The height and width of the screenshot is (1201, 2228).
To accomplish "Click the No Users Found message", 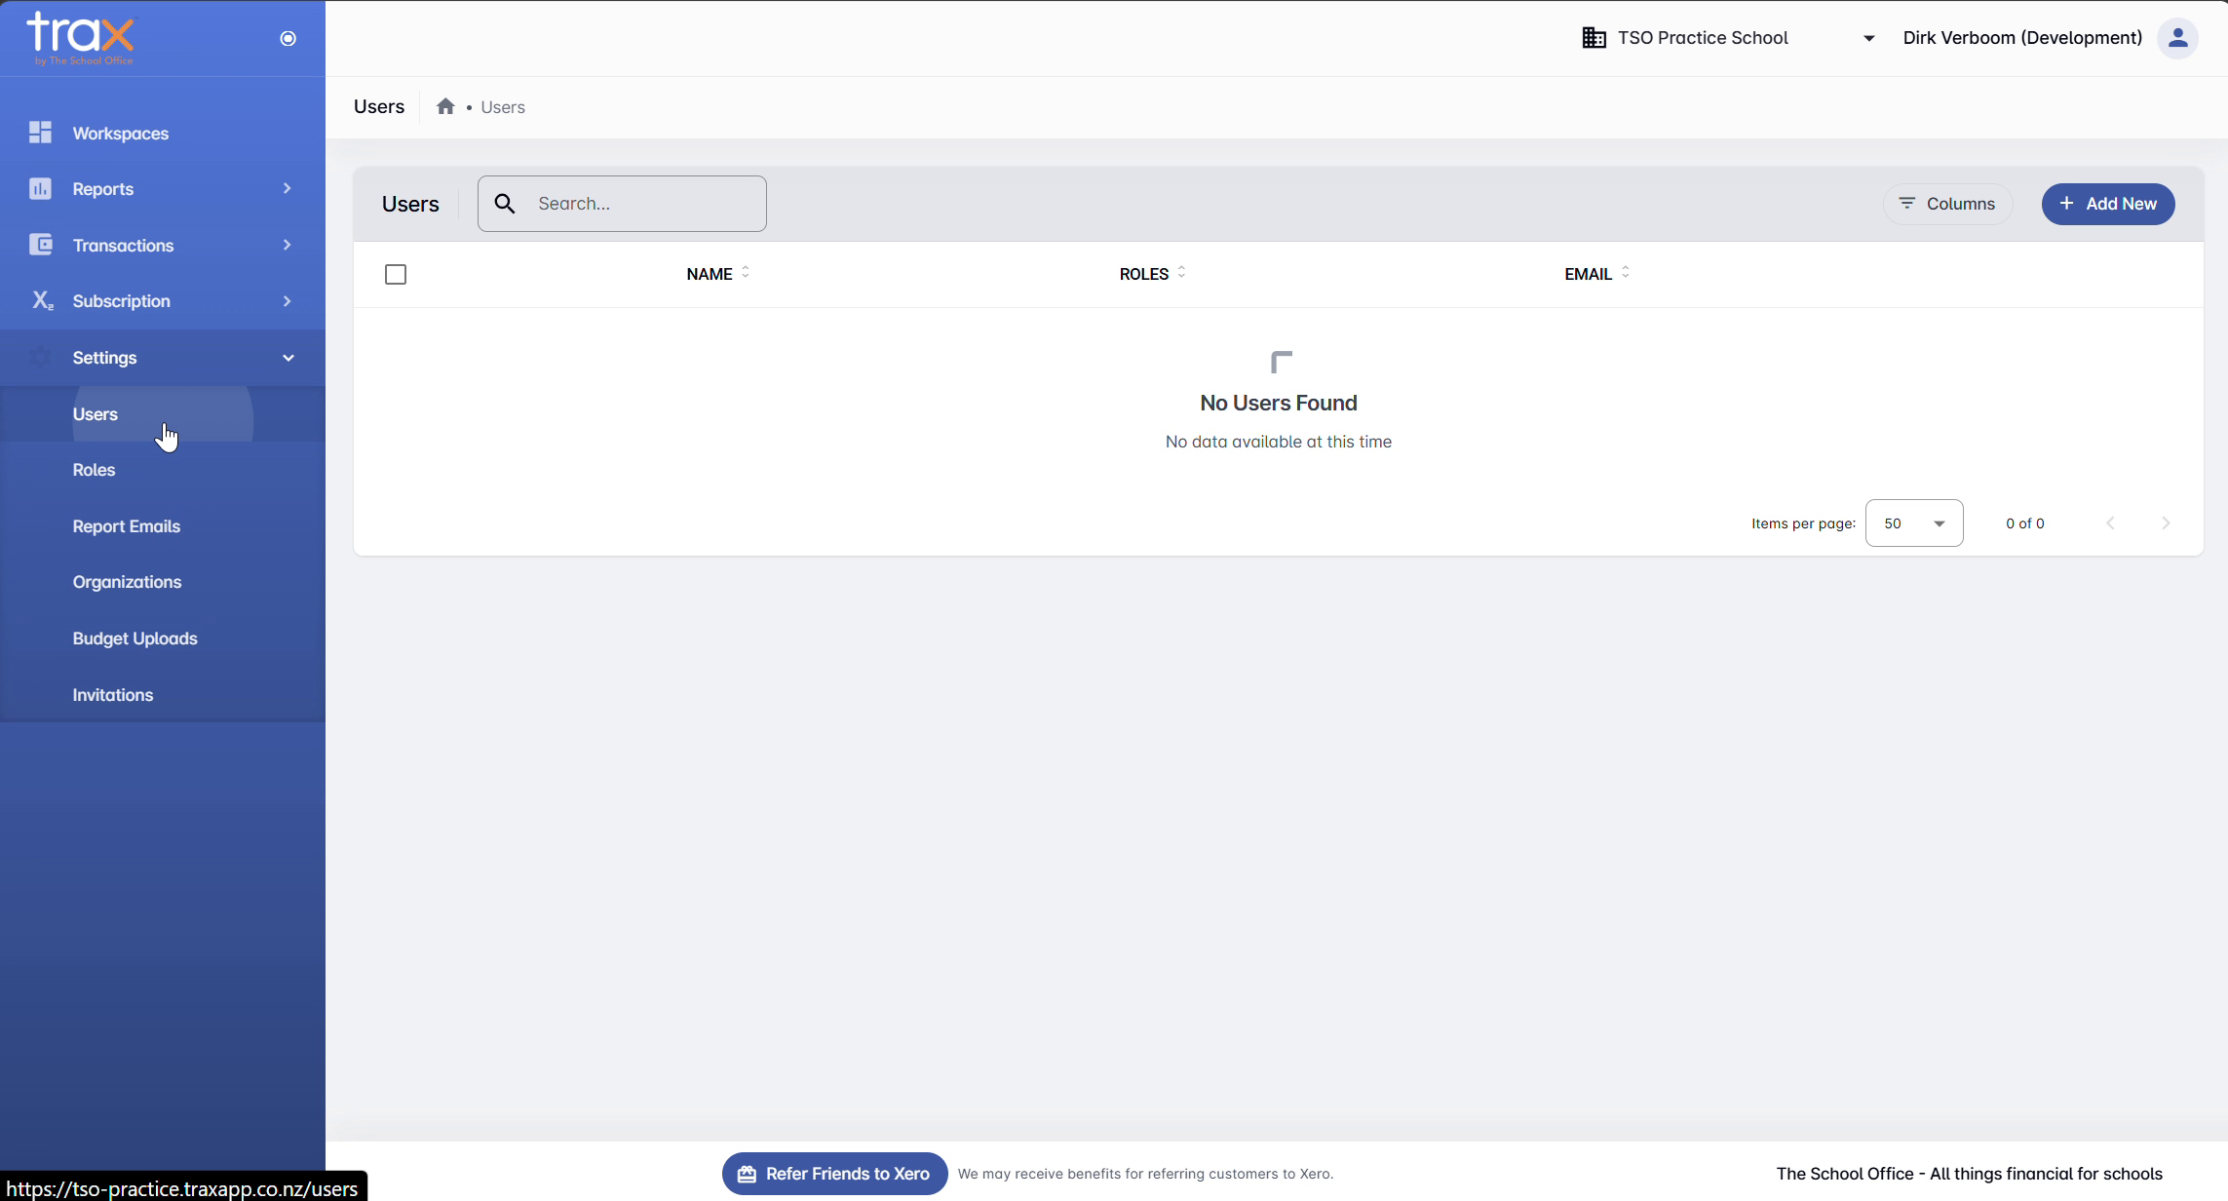I will [x=1279, y=403].
